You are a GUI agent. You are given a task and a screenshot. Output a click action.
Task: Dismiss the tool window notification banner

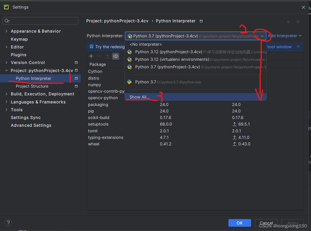pyautogui.click(x=298, y=47)
